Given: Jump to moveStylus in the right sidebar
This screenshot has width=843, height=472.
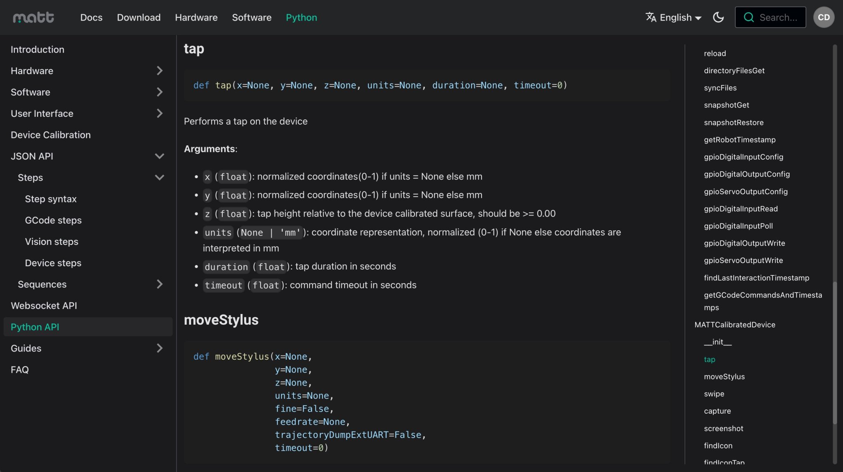Looking at the screenshot, I should tap(724, 377).
